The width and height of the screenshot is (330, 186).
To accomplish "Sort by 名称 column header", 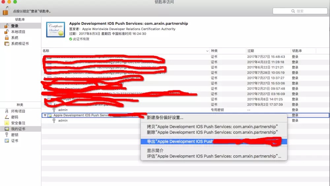I will (126, 51).
